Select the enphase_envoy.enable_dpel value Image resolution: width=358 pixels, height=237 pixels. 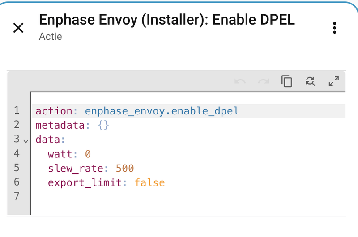[162, 111]
